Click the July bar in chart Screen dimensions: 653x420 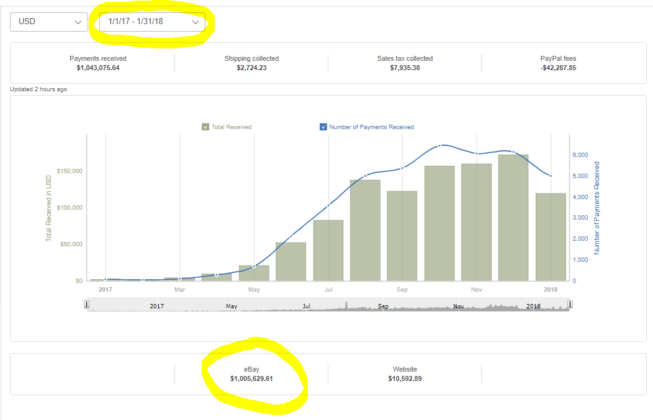coord(328,251)
